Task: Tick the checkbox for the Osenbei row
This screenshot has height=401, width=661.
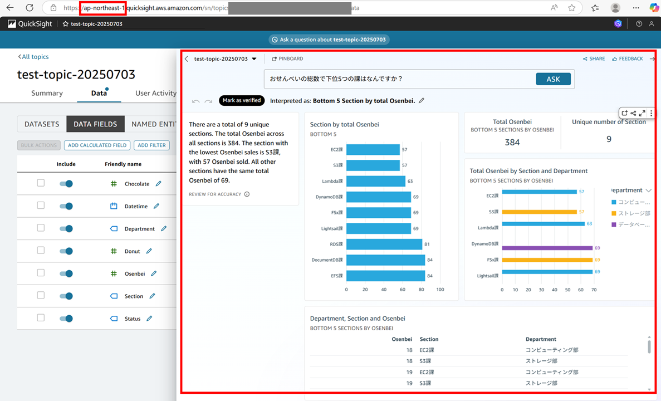Action: [41, 273]
